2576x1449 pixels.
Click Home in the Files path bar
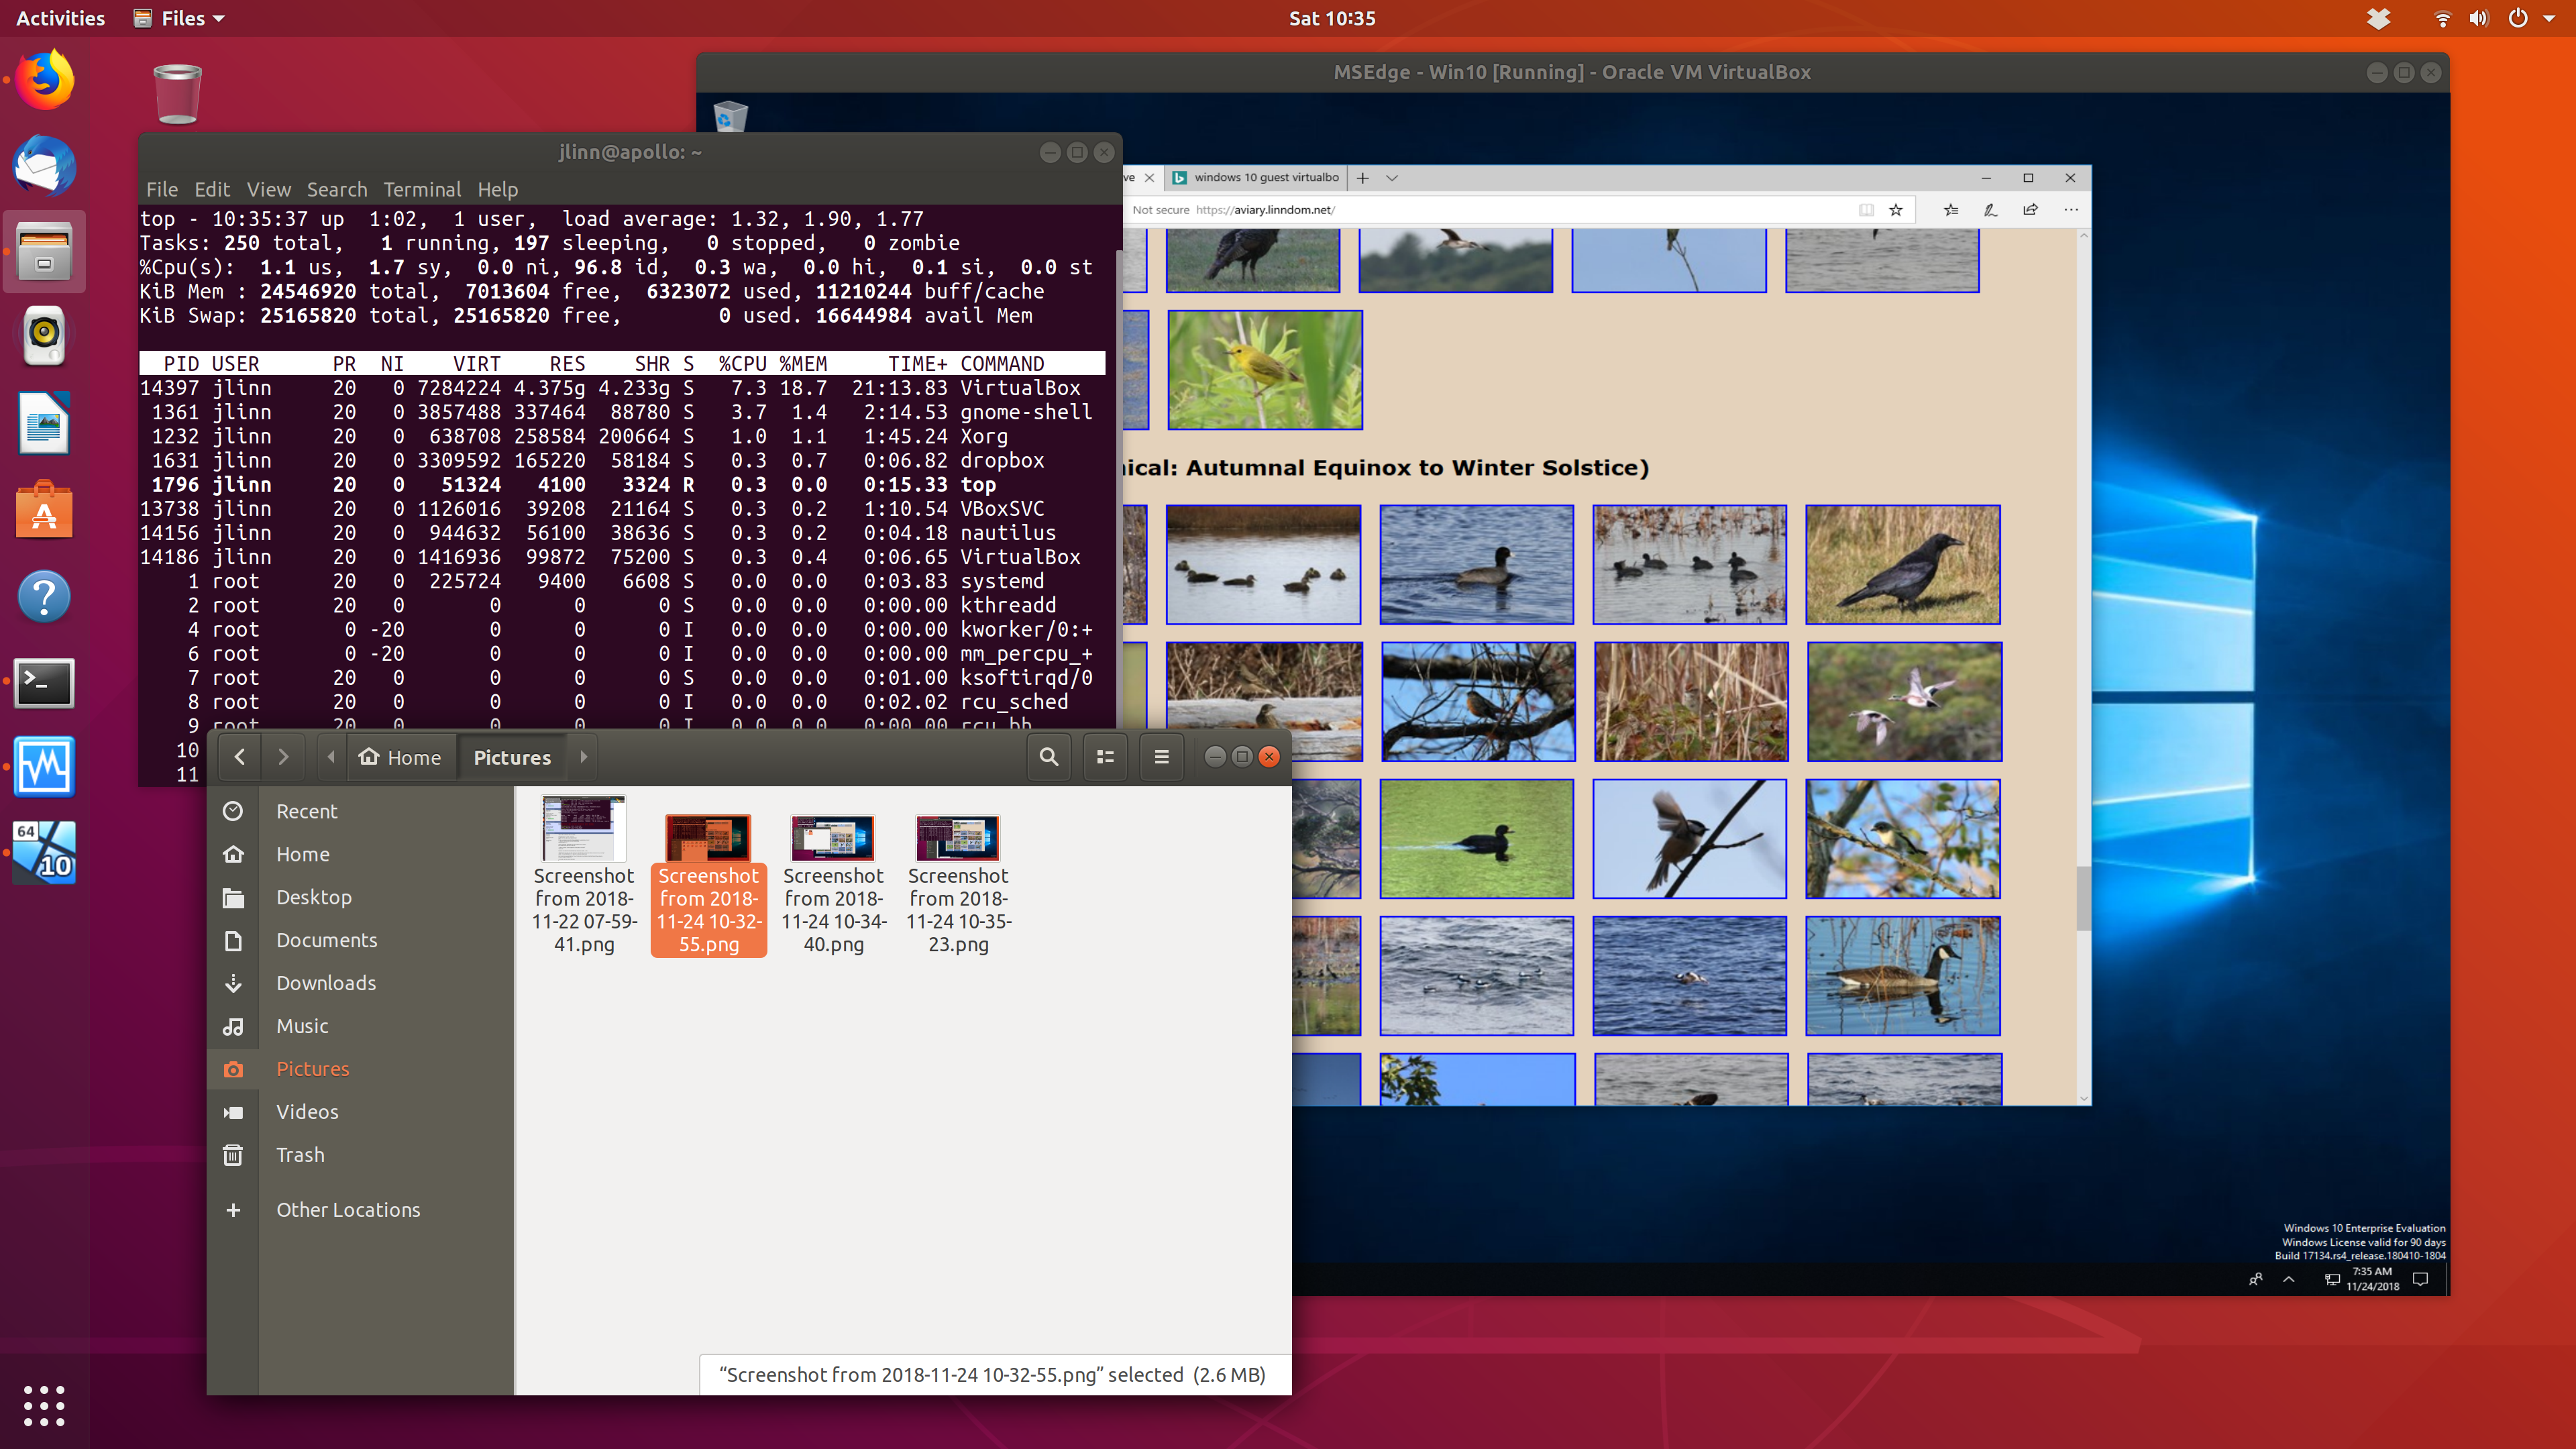401,757
